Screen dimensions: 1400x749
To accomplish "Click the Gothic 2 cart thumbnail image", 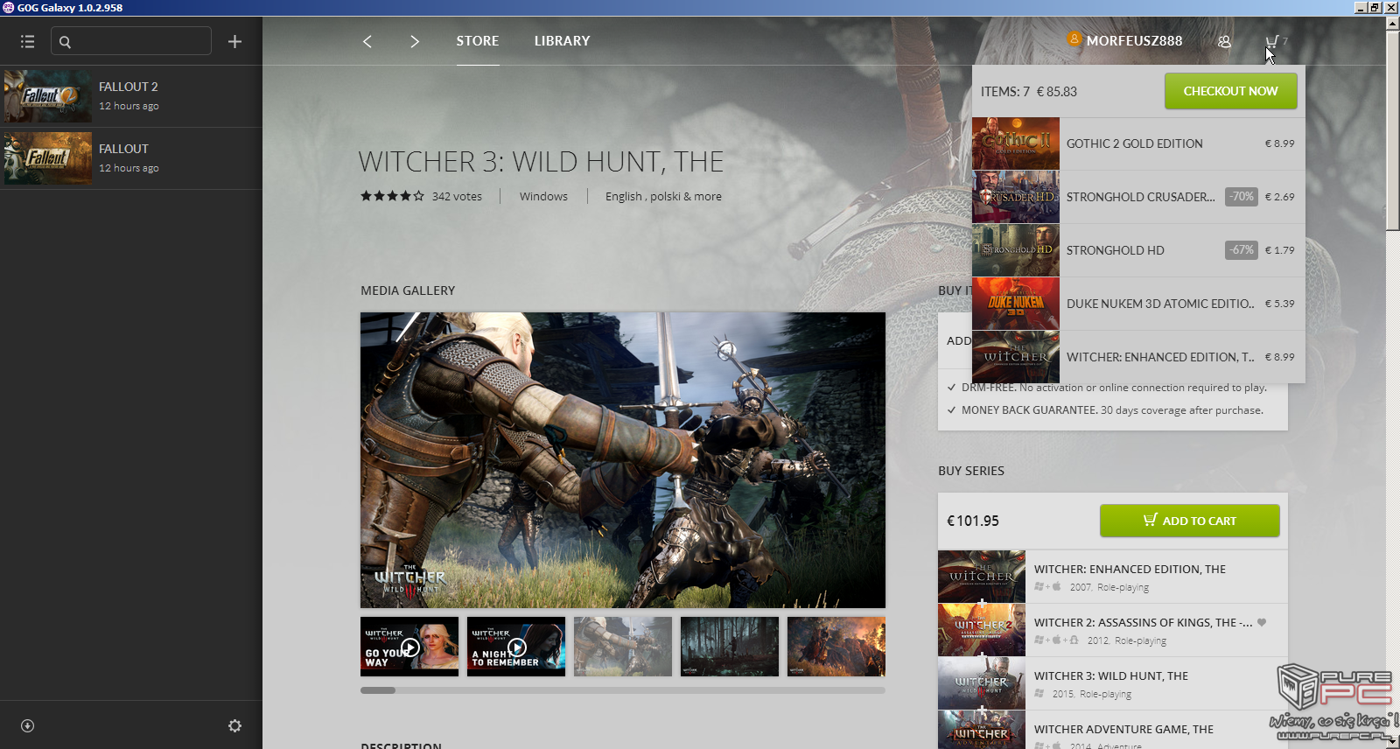I will [x=1016, y=143].
